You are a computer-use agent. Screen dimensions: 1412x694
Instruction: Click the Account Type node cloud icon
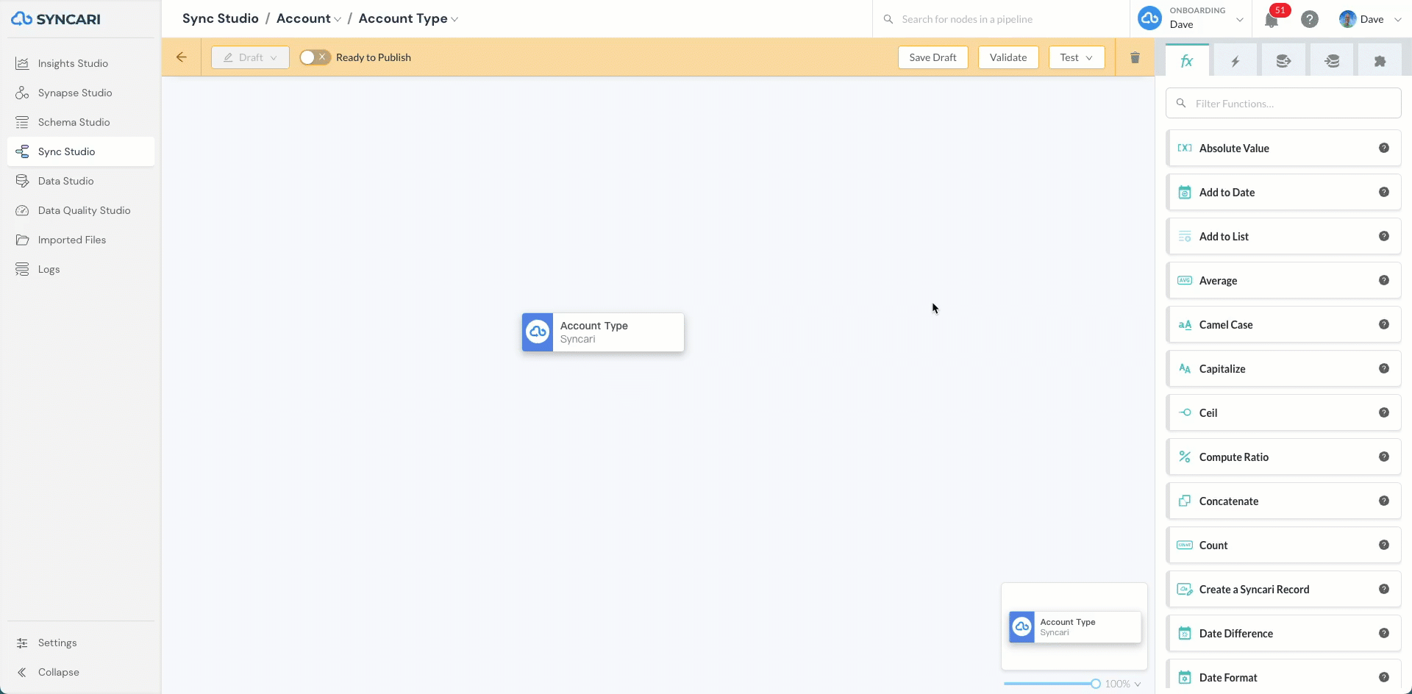pos(538,332)
